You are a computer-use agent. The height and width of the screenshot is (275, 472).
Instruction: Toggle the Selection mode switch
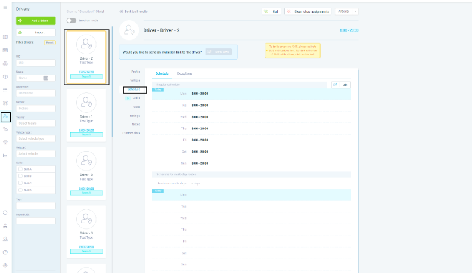point(72,20)
